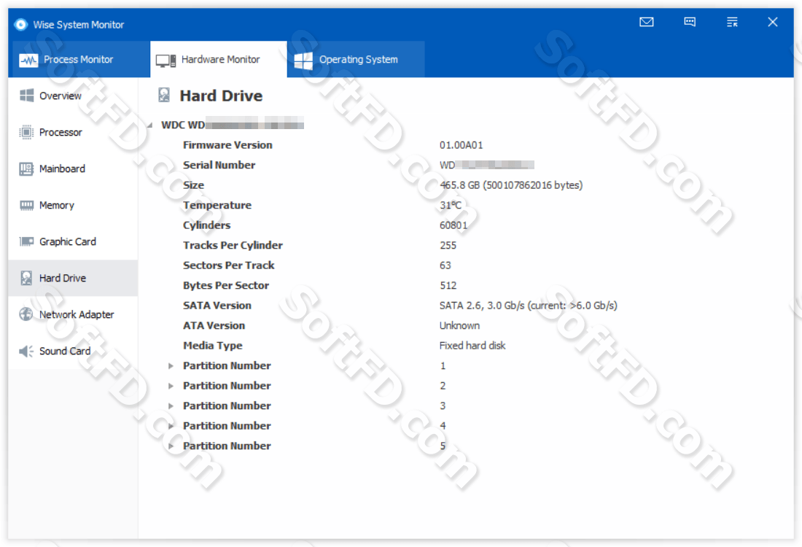Select the ATA Version label

(x=214, y=325)
